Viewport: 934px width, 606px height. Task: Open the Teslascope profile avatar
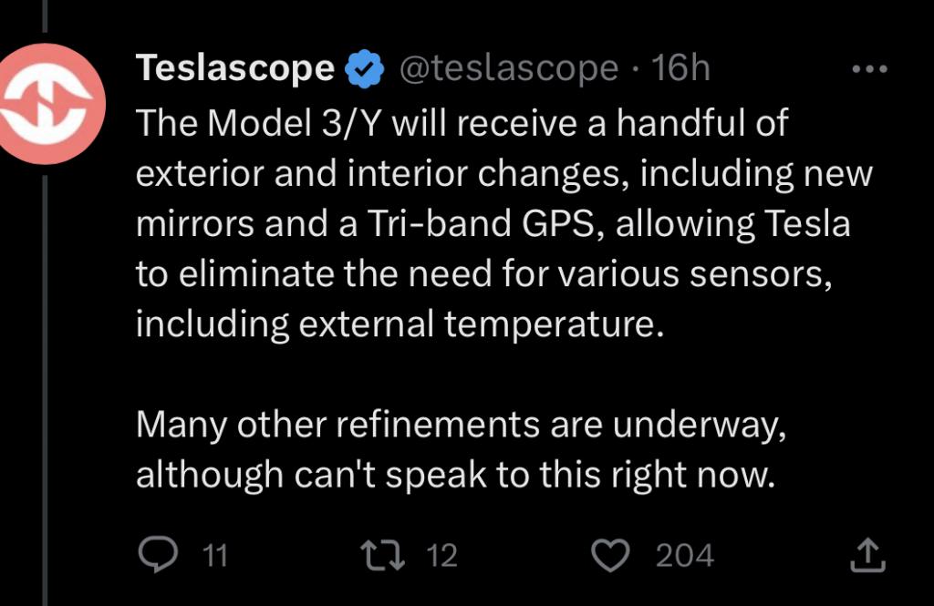tap(46, 103)
